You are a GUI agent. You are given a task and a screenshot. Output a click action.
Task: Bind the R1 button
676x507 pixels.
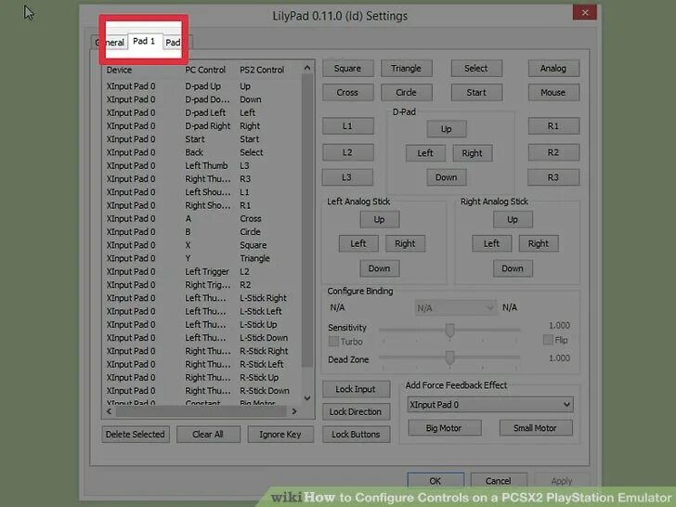tap(553, 126)
